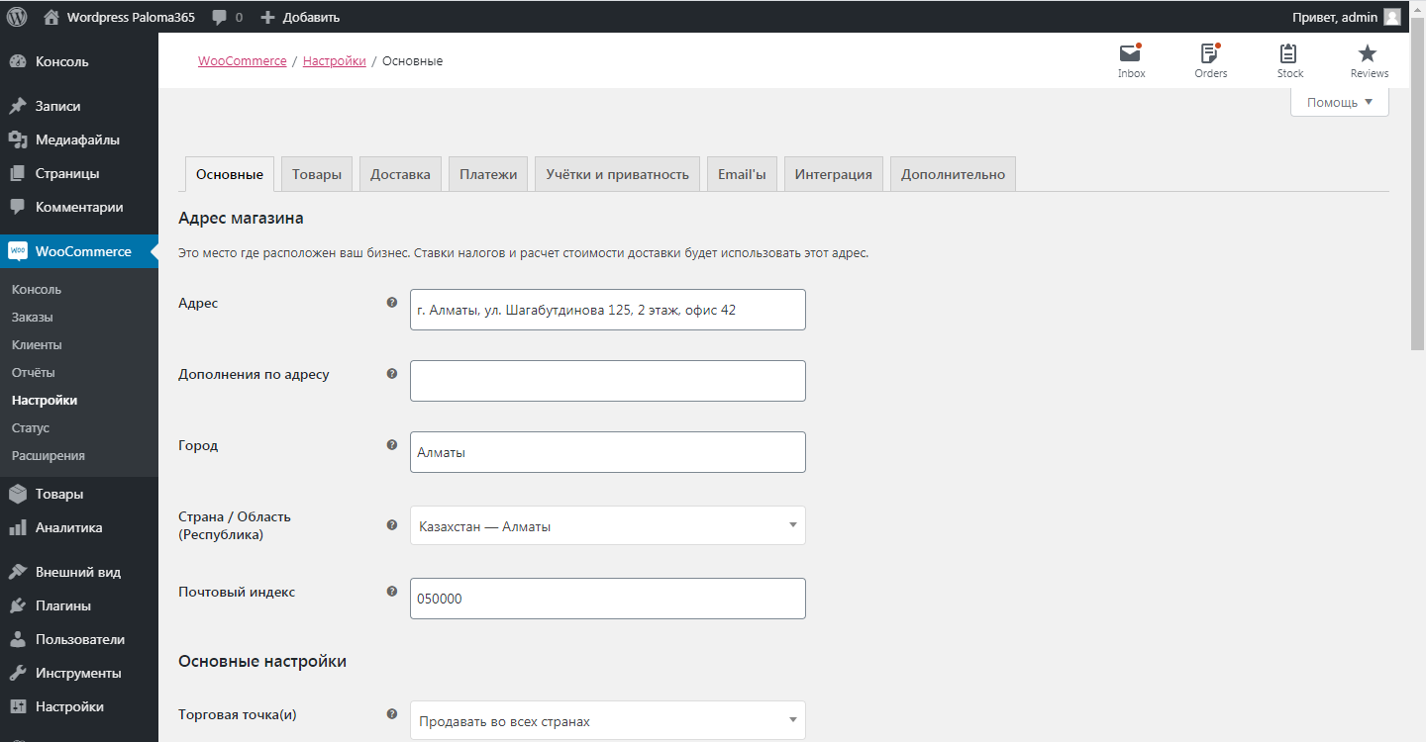1426x742 pixels.
Task: Click the Добавить button in admin bar
Action: pos(301,17)
